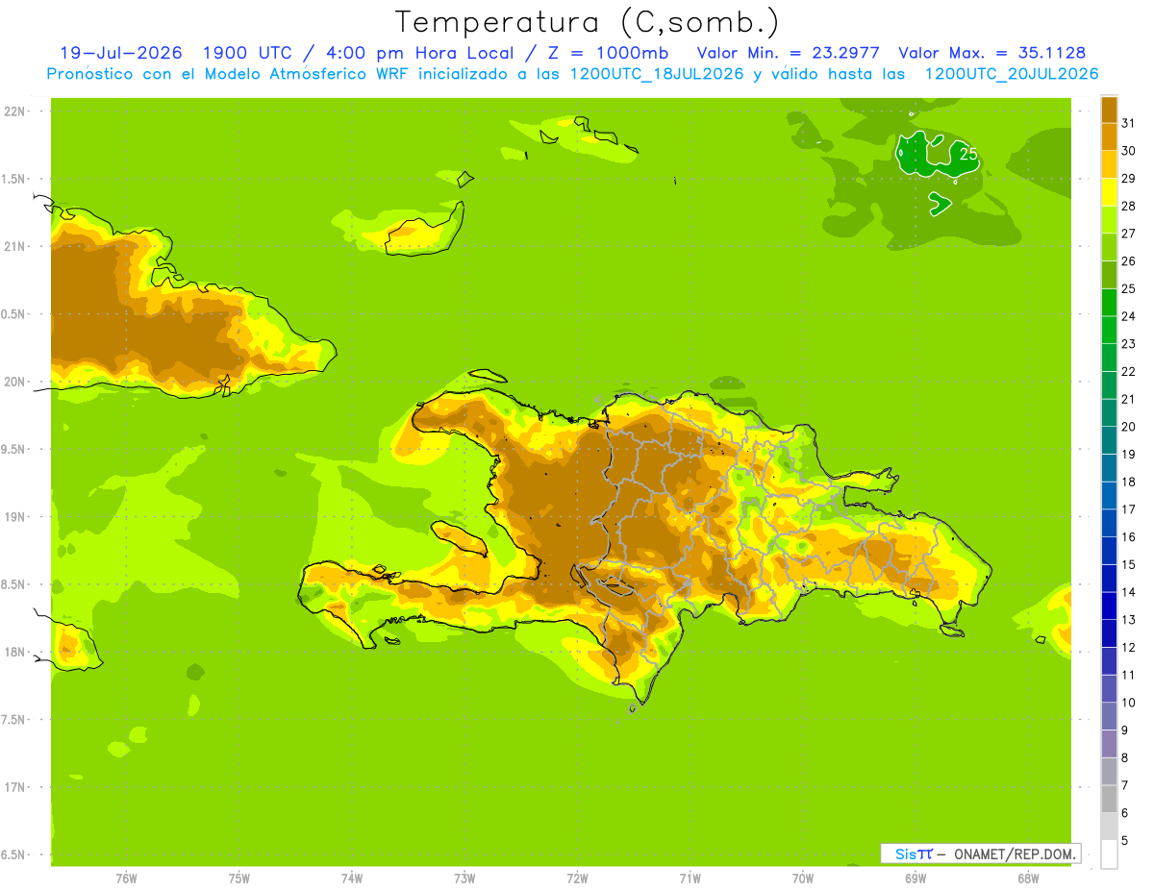This screenshot has height=891, width=1154.
Task: Click the "18N" latitude label
Action: coord(16,652)
